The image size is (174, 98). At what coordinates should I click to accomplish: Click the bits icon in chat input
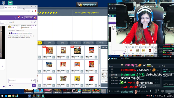click(32, 80)
